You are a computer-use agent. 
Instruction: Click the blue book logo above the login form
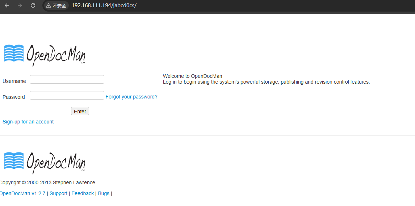point(14,53)
